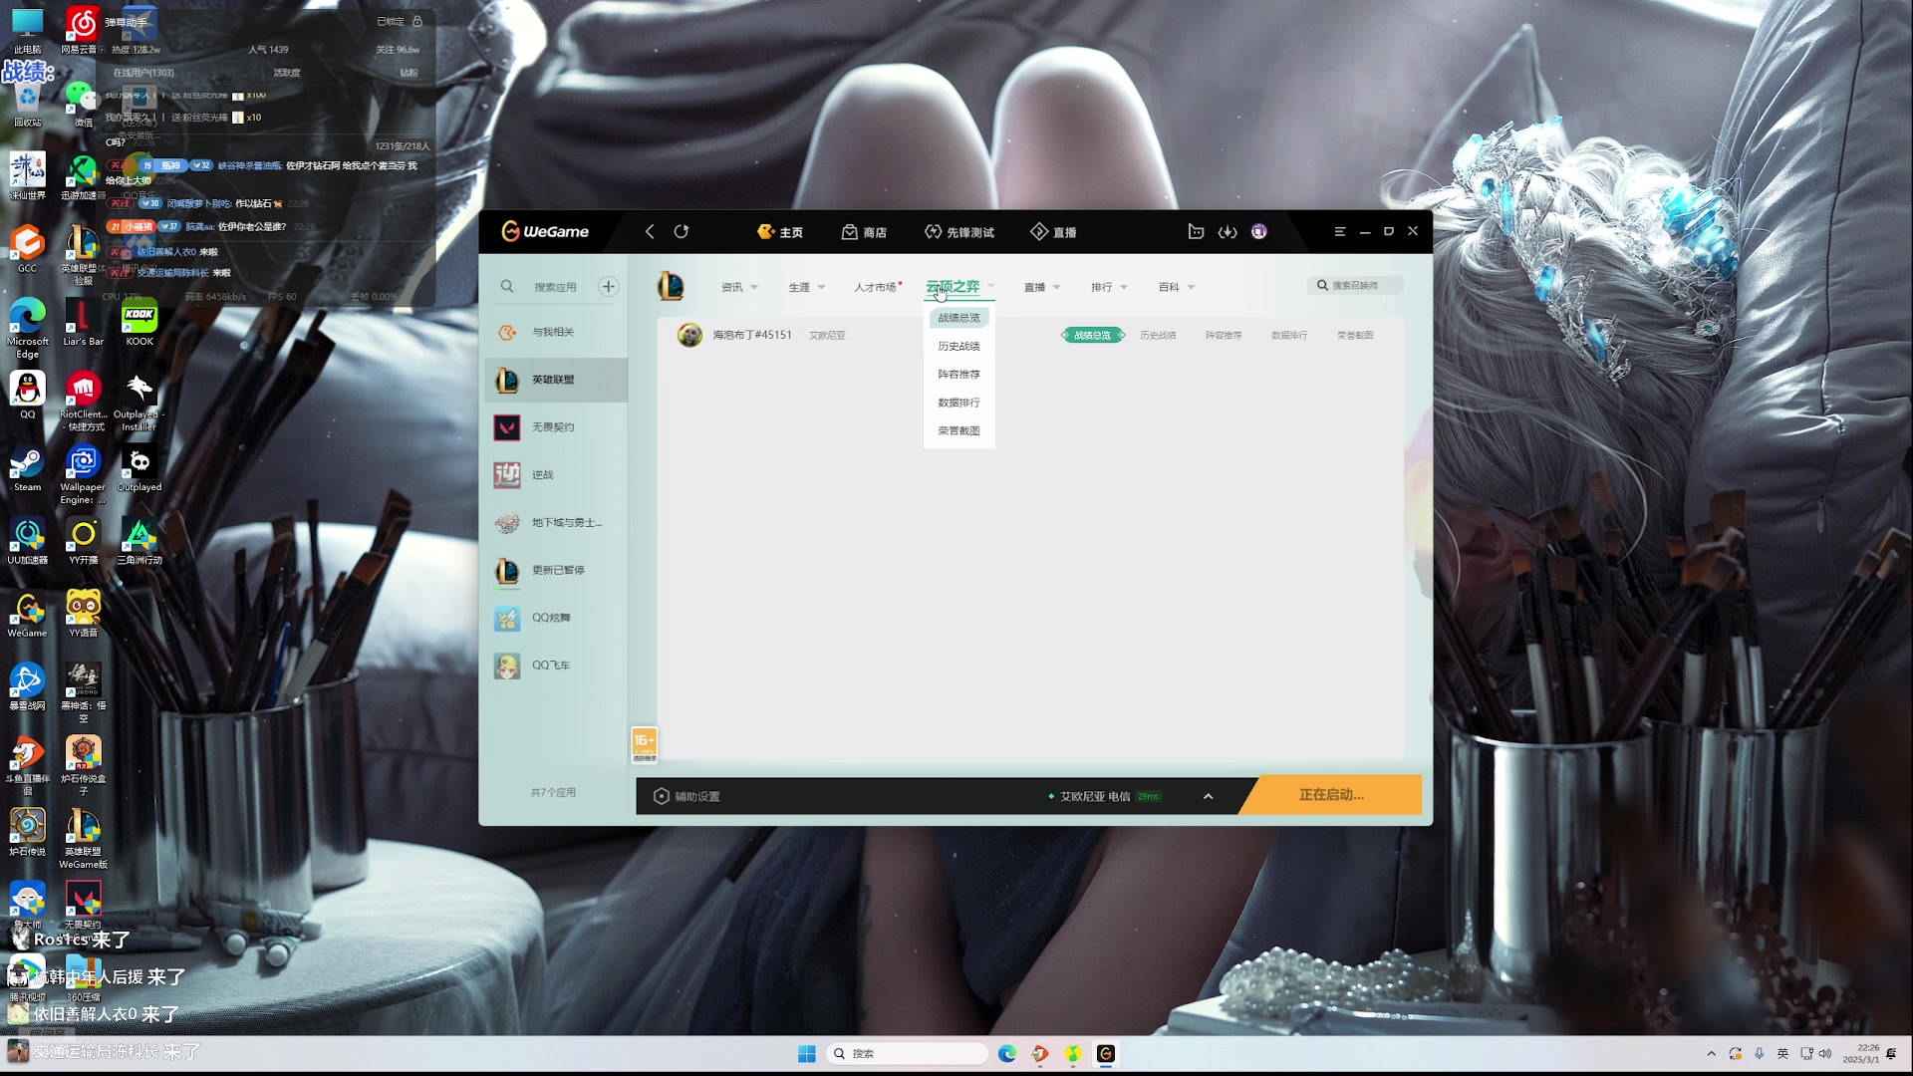Click the tray volume icon
1913x1076 pixels.
[x=1825, y=1054]
